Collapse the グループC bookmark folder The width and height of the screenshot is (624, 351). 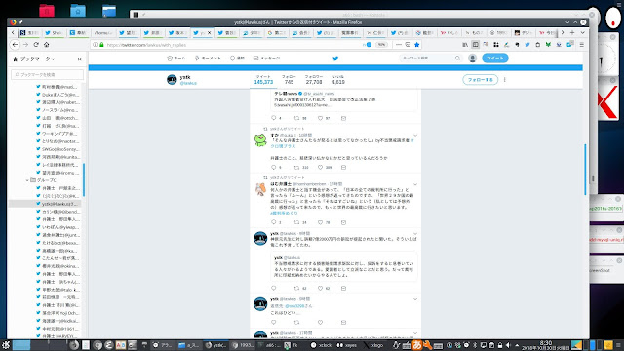pyautogui.click(x=27, y=180)
